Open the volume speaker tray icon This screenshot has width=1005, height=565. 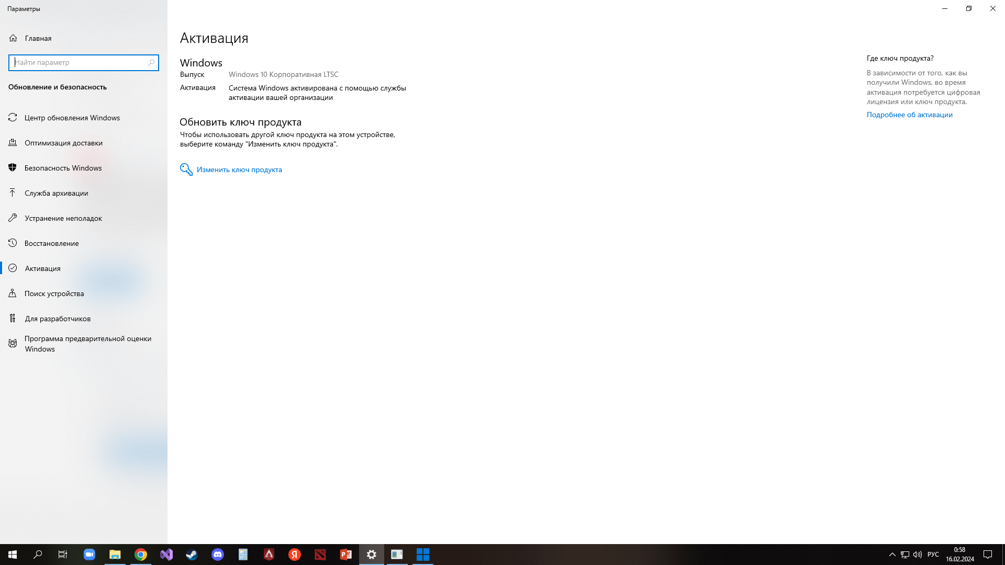coord(917,555)
